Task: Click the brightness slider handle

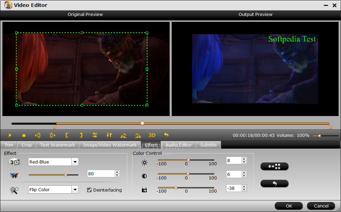Action: tap(188, 160)
